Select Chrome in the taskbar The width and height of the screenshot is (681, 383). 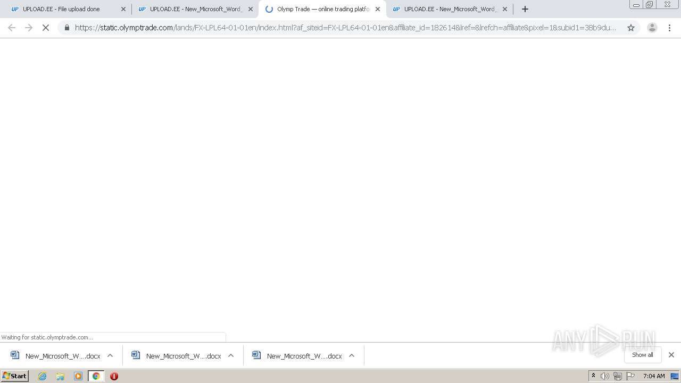[x=96, y=376]
